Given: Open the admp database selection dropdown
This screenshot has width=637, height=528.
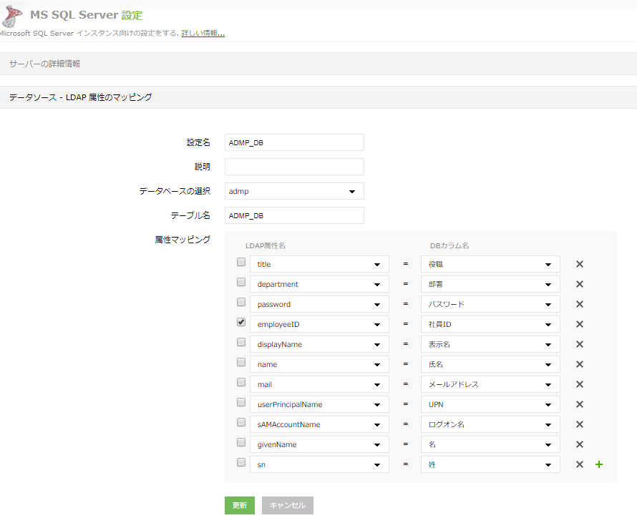Looking at the screenshot, I should point(294,191).
